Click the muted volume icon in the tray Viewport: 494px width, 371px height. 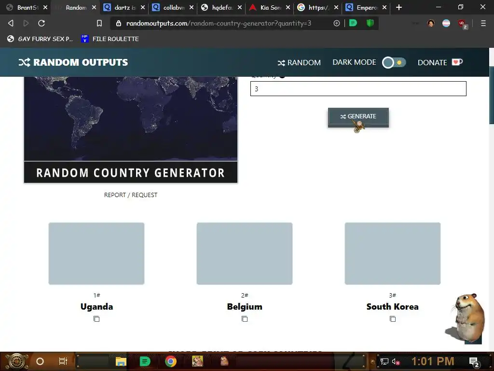click(x=396, y=361)
